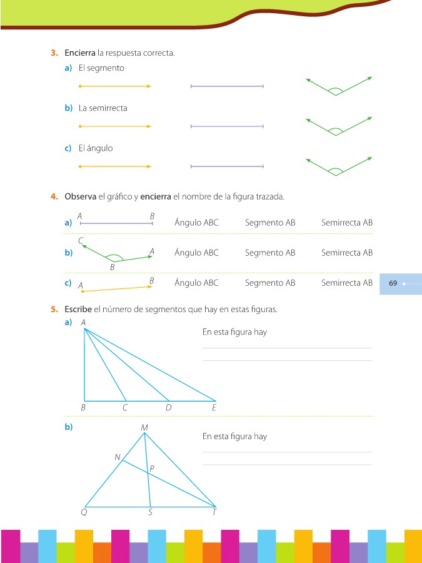Click the first answer line of exercise 5b
The width and height of the screenshot is (422, 563).
[286, 451]
